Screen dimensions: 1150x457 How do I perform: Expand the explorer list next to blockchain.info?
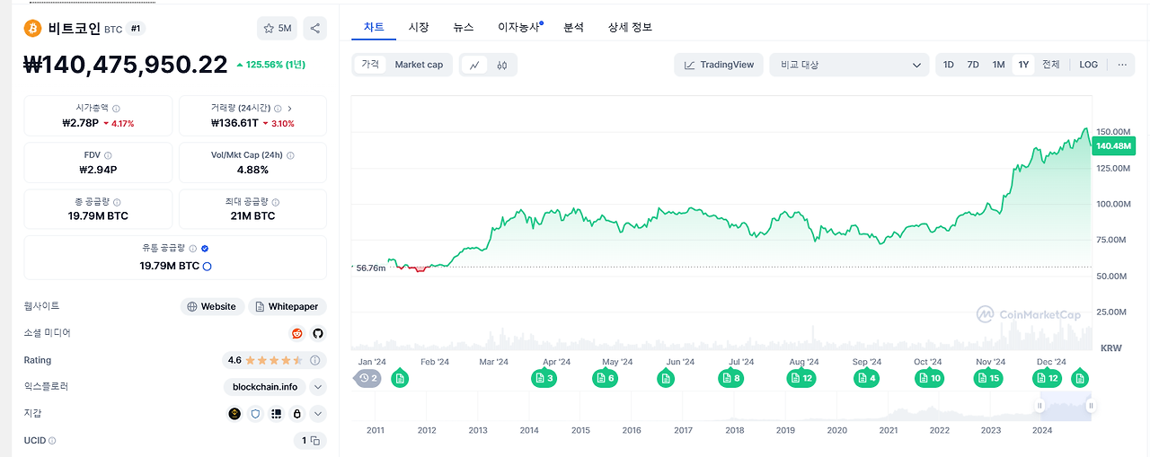click(318, 387)
